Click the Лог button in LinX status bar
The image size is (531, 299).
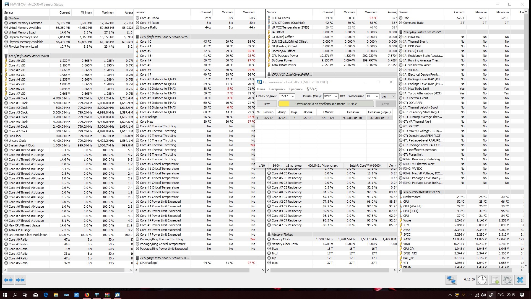pyautogui.click(x=392, y=166)
